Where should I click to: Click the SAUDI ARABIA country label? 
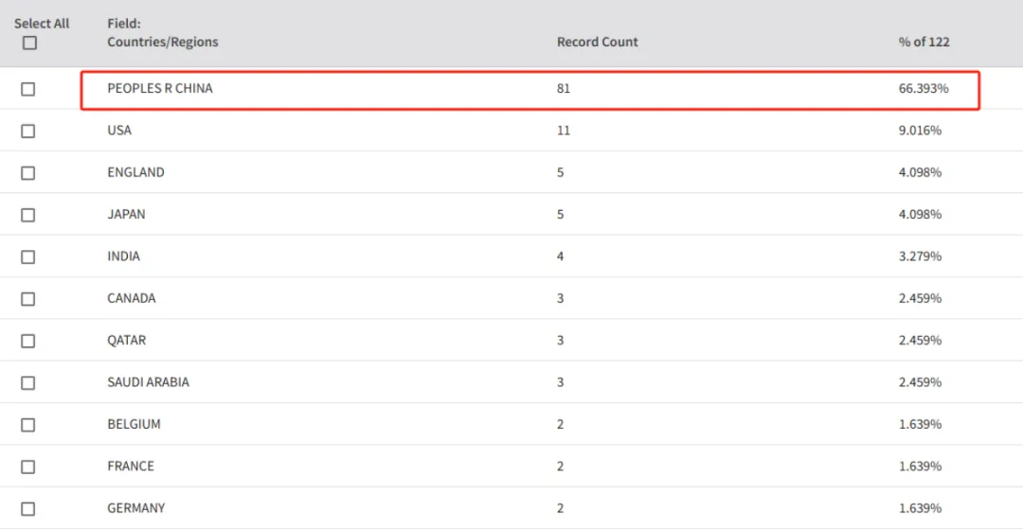pos(148,382)
